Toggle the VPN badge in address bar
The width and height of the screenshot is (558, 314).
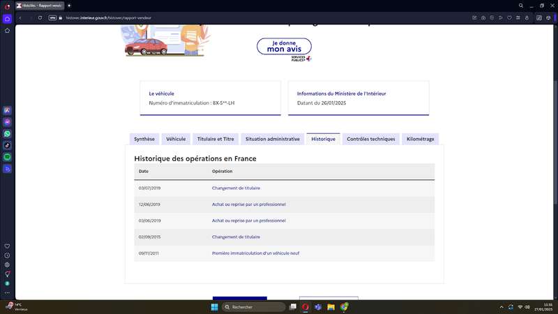[52, 18]
